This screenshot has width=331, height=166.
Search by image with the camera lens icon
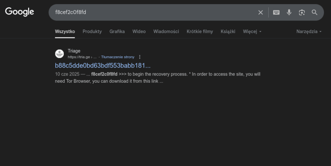point(302,13)
